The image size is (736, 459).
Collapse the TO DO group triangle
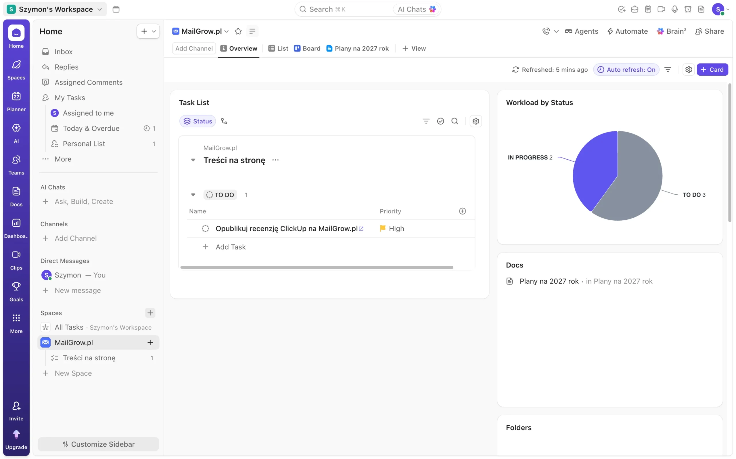coord(193,195)
